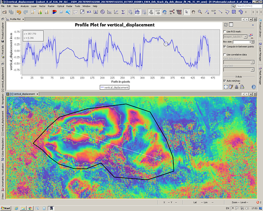Click the Undo arrow in toolbar
The height and width of the screenshot is (211, 263).
19,12
